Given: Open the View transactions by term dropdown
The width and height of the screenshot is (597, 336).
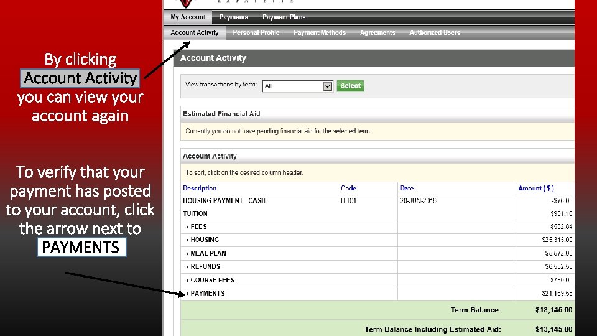Looking at the screenshot, I should click(298, 86).
